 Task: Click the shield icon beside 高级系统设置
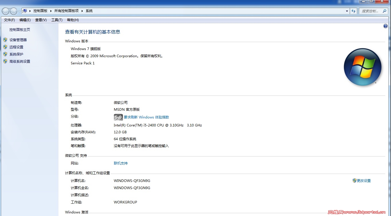tap(5, 61)
